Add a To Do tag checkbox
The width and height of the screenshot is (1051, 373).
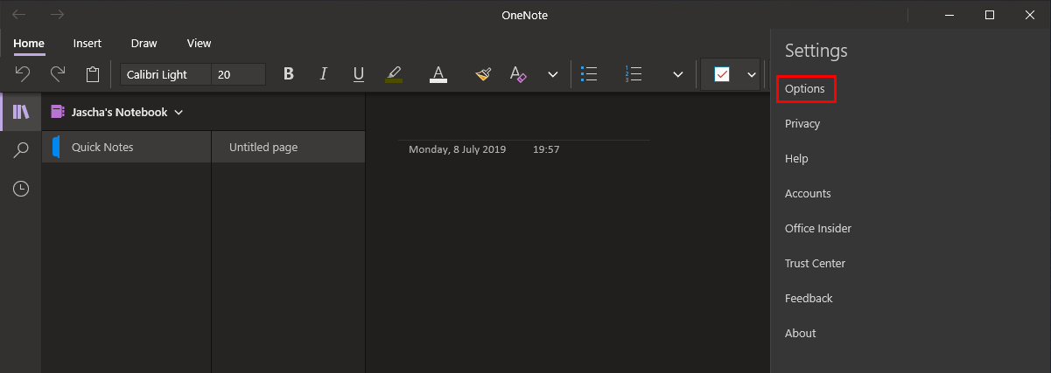pyautogui.click(x=722, y=74)
